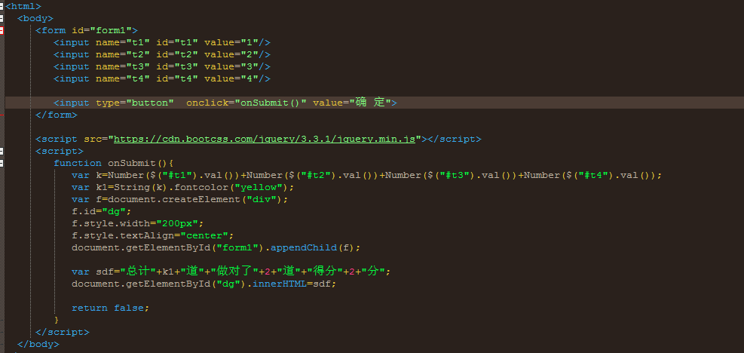Place cursor on form id="form1" line
This screenshot has height=353, width=744.
87,30
